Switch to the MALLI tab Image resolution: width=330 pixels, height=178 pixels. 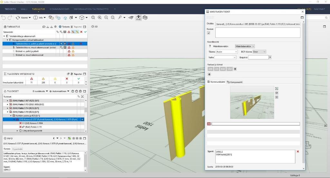tap(24, 9)
